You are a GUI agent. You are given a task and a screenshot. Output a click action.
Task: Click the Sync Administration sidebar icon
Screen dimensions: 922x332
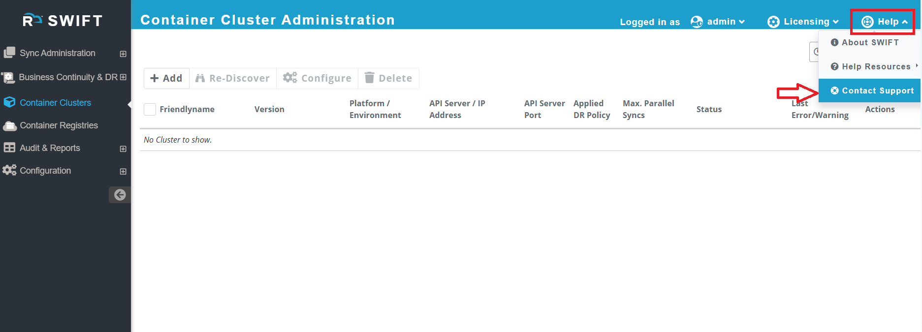pyautogui.click(x=9, y=53)
